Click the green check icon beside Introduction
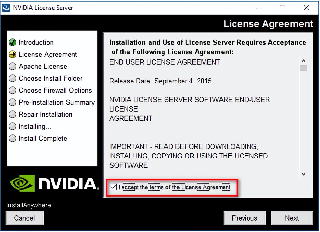 pos(13,42)
